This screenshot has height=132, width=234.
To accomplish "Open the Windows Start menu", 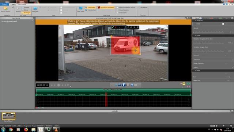I will [x=3, y=129].
